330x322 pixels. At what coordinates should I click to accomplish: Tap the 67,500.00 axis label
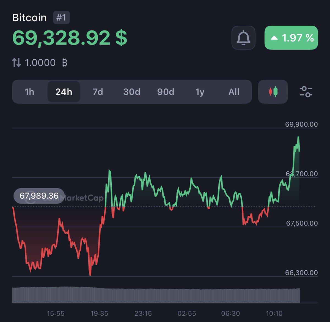coord(302,223)
